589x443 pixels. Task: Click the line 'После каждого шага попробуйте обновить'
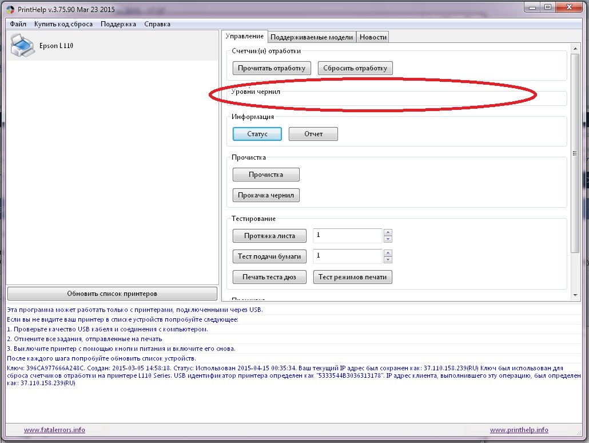[101, 359]
